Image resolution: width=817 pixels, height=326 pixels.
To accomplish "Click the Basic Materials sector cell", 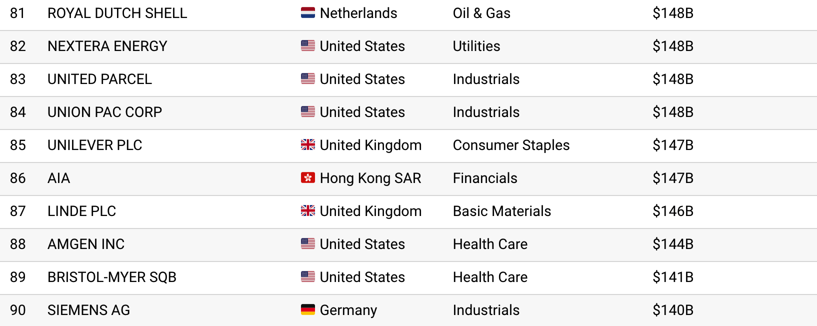I will (501, 211).
